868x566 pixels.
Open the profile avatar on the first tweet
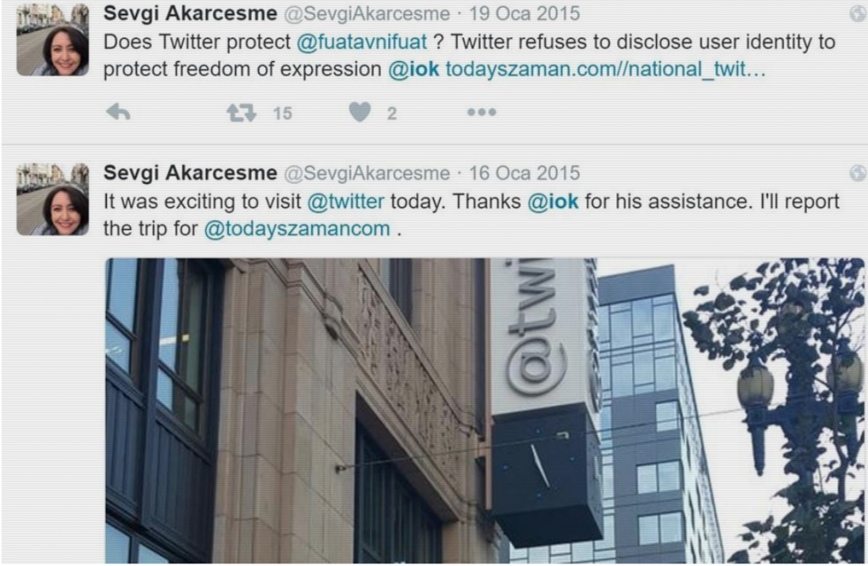pos(53,40)
